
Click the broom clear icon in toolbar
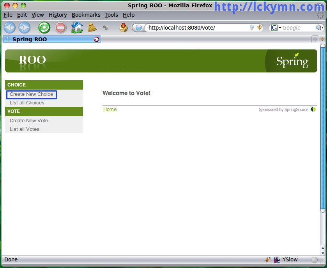92,27
